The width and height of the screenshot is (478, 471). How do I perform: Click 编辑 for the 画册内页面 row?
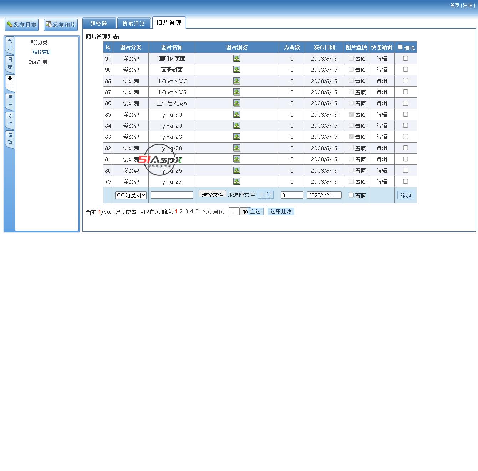(382, 59)
